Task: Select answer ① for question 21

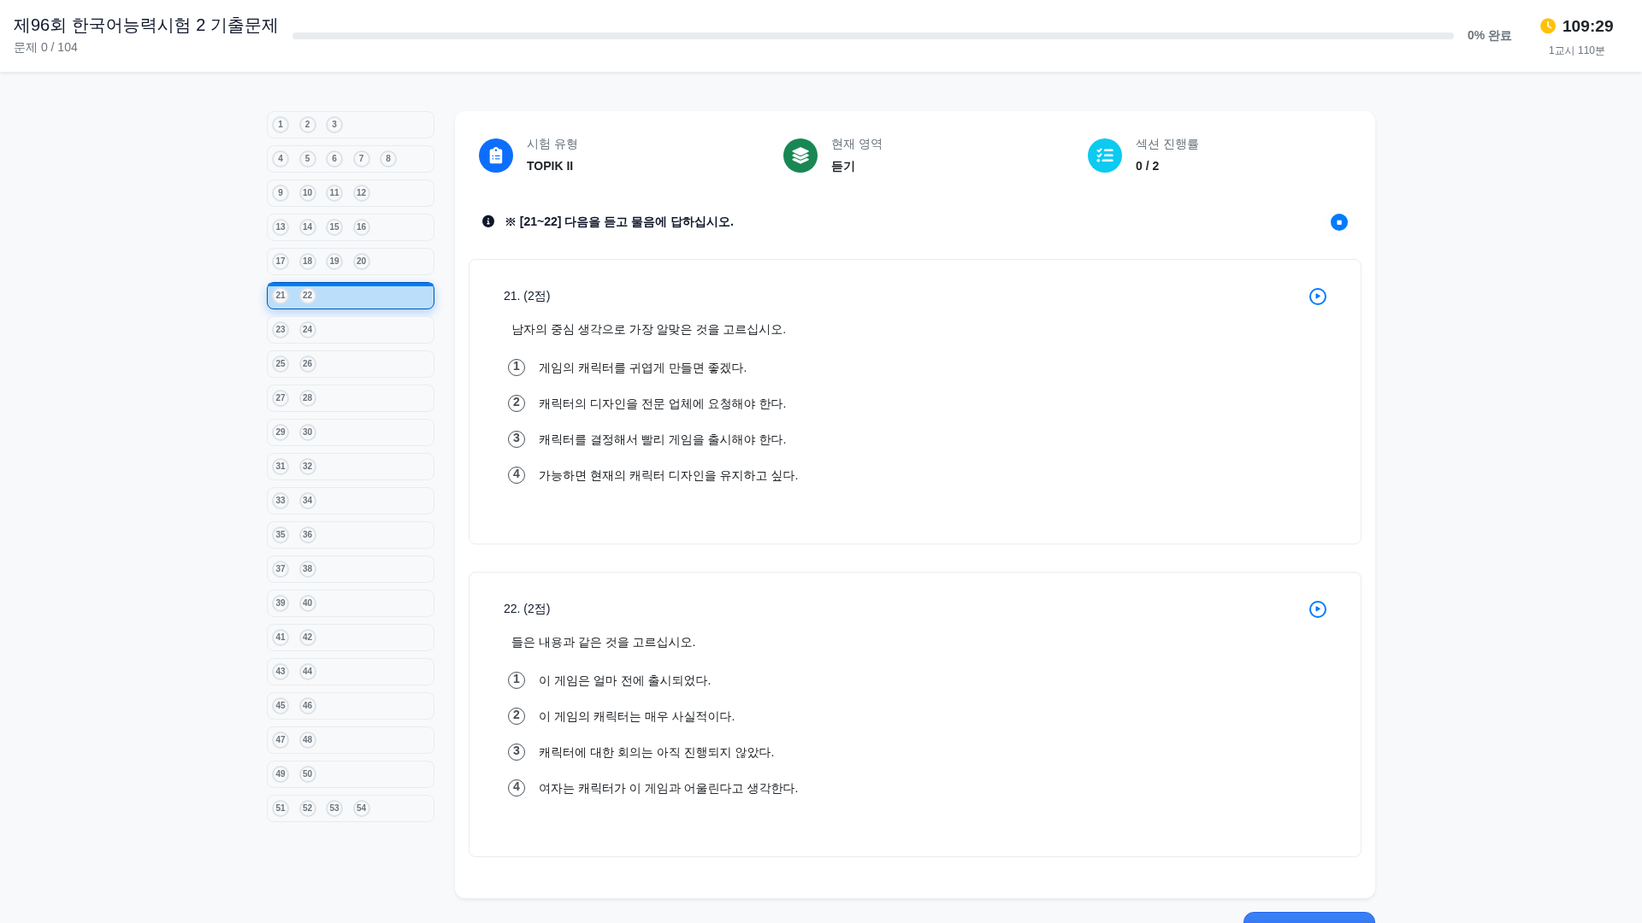Action: [516, 367]
